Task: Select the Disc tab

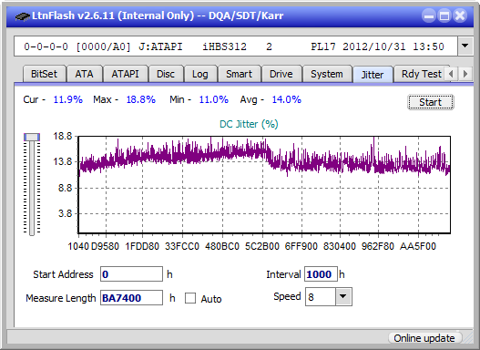Action: [x=166, y=74]
